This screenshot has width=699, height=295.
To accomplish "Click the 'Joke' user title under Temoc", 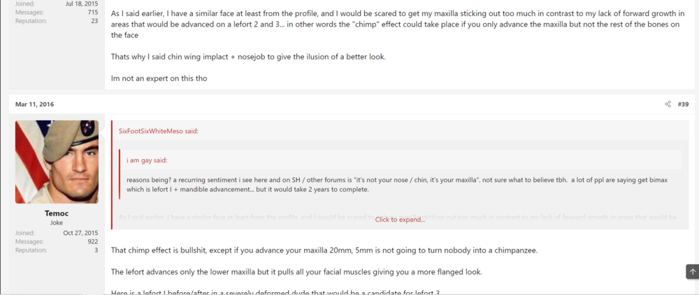I will 57,222.
